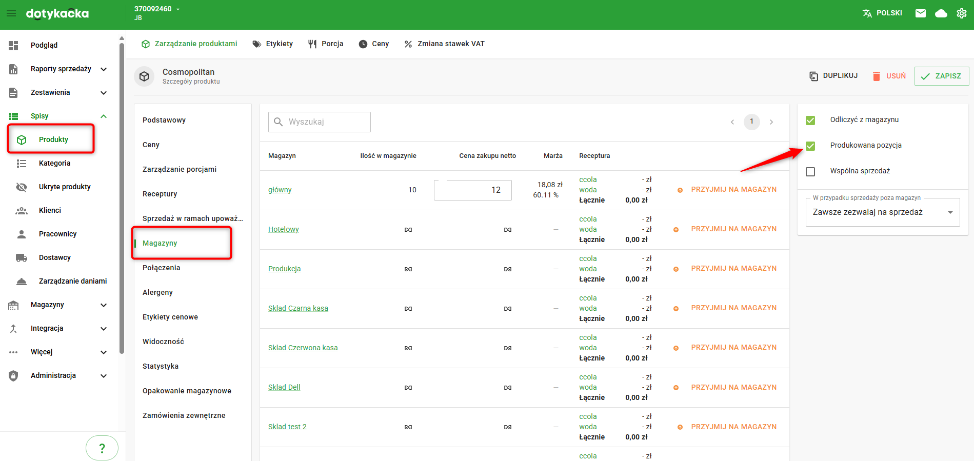Open the hamburger menu icon
Viewport: 974px width, 461px height.
[11, 13]
